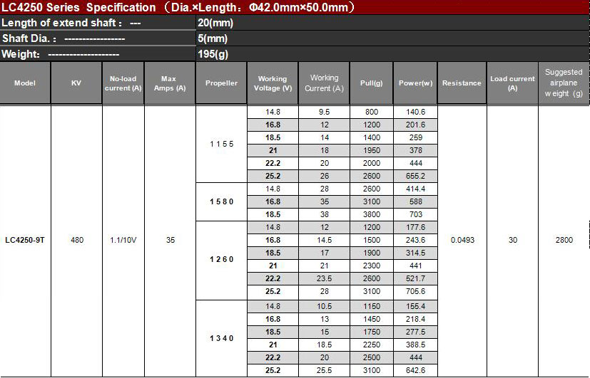This screenshot has height=378, width=590.
Task: Click the 9.5 working current cell
Action: click(324, 112)
